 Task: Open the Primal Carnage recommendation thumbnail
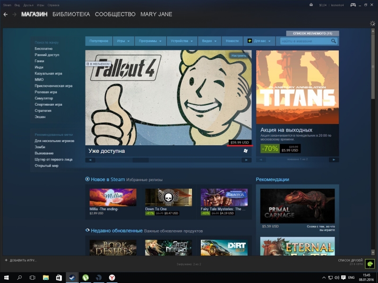click(x=298, y=206)
